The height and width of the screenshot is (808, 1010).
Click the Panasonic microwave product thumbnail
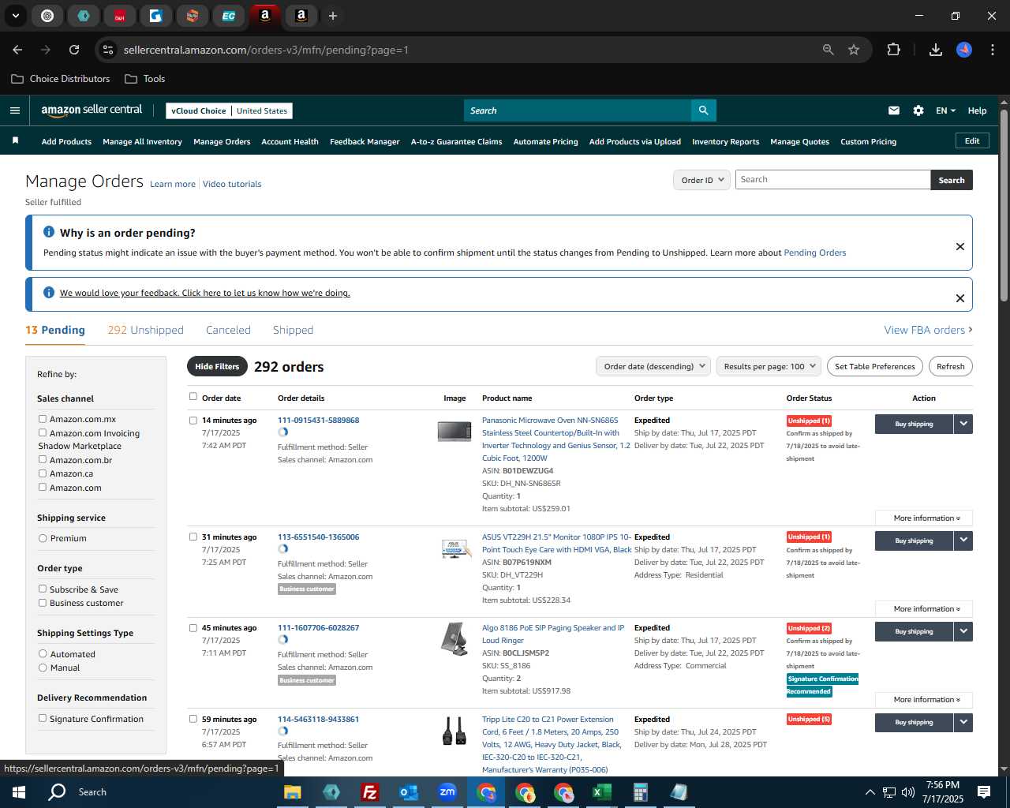click(x=454, y=431)
